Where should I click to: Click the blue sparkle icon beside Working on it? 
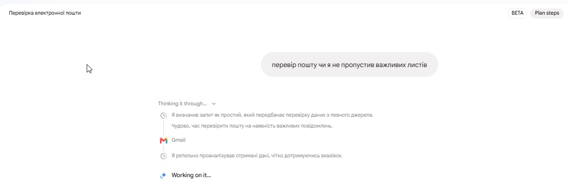coord(163,175)
